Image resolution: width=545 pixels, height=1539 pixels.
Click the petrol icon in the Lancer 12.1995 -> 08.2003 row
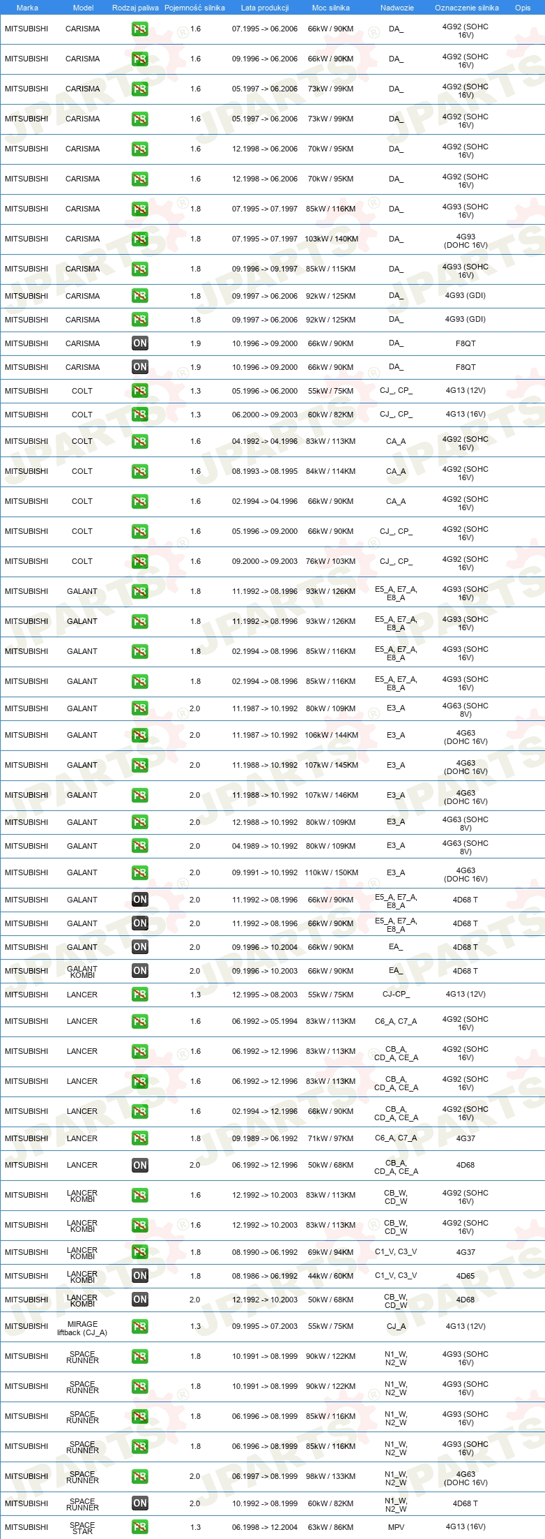[140, 995]
